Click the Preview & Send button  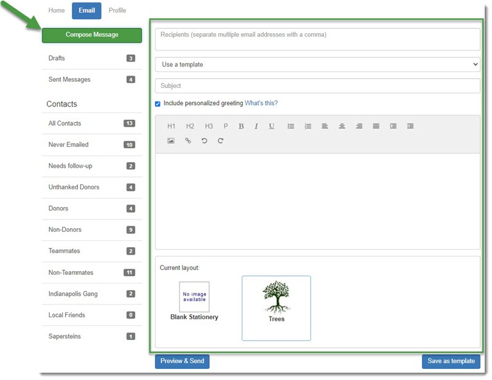[182, 361]
